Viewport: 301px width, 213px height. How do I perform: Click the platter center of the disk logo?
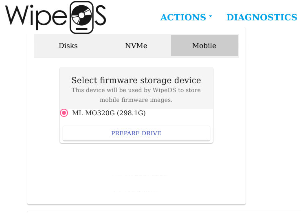pyautogui.click(x=81, y=15)
